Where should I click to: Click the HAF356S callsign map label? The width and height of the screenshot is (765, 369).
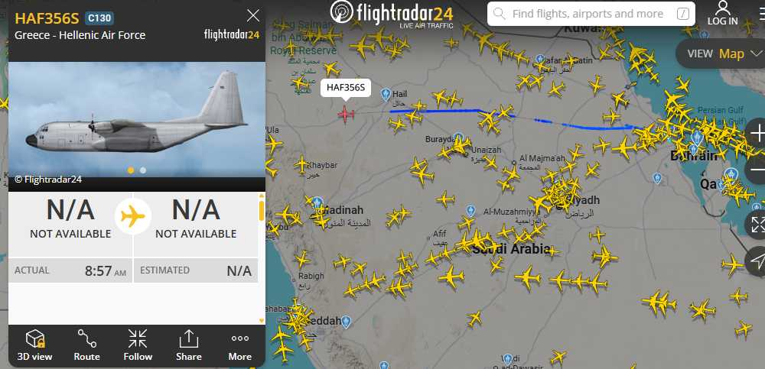coord(346,88)
